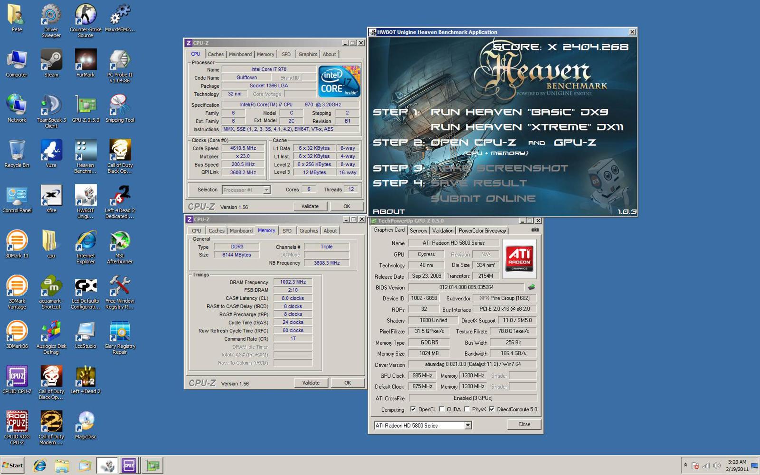The width and height of the screenshot is (760, 475).
Task: Click OK in upper CPU-Z window
Action: pos(347,206)
